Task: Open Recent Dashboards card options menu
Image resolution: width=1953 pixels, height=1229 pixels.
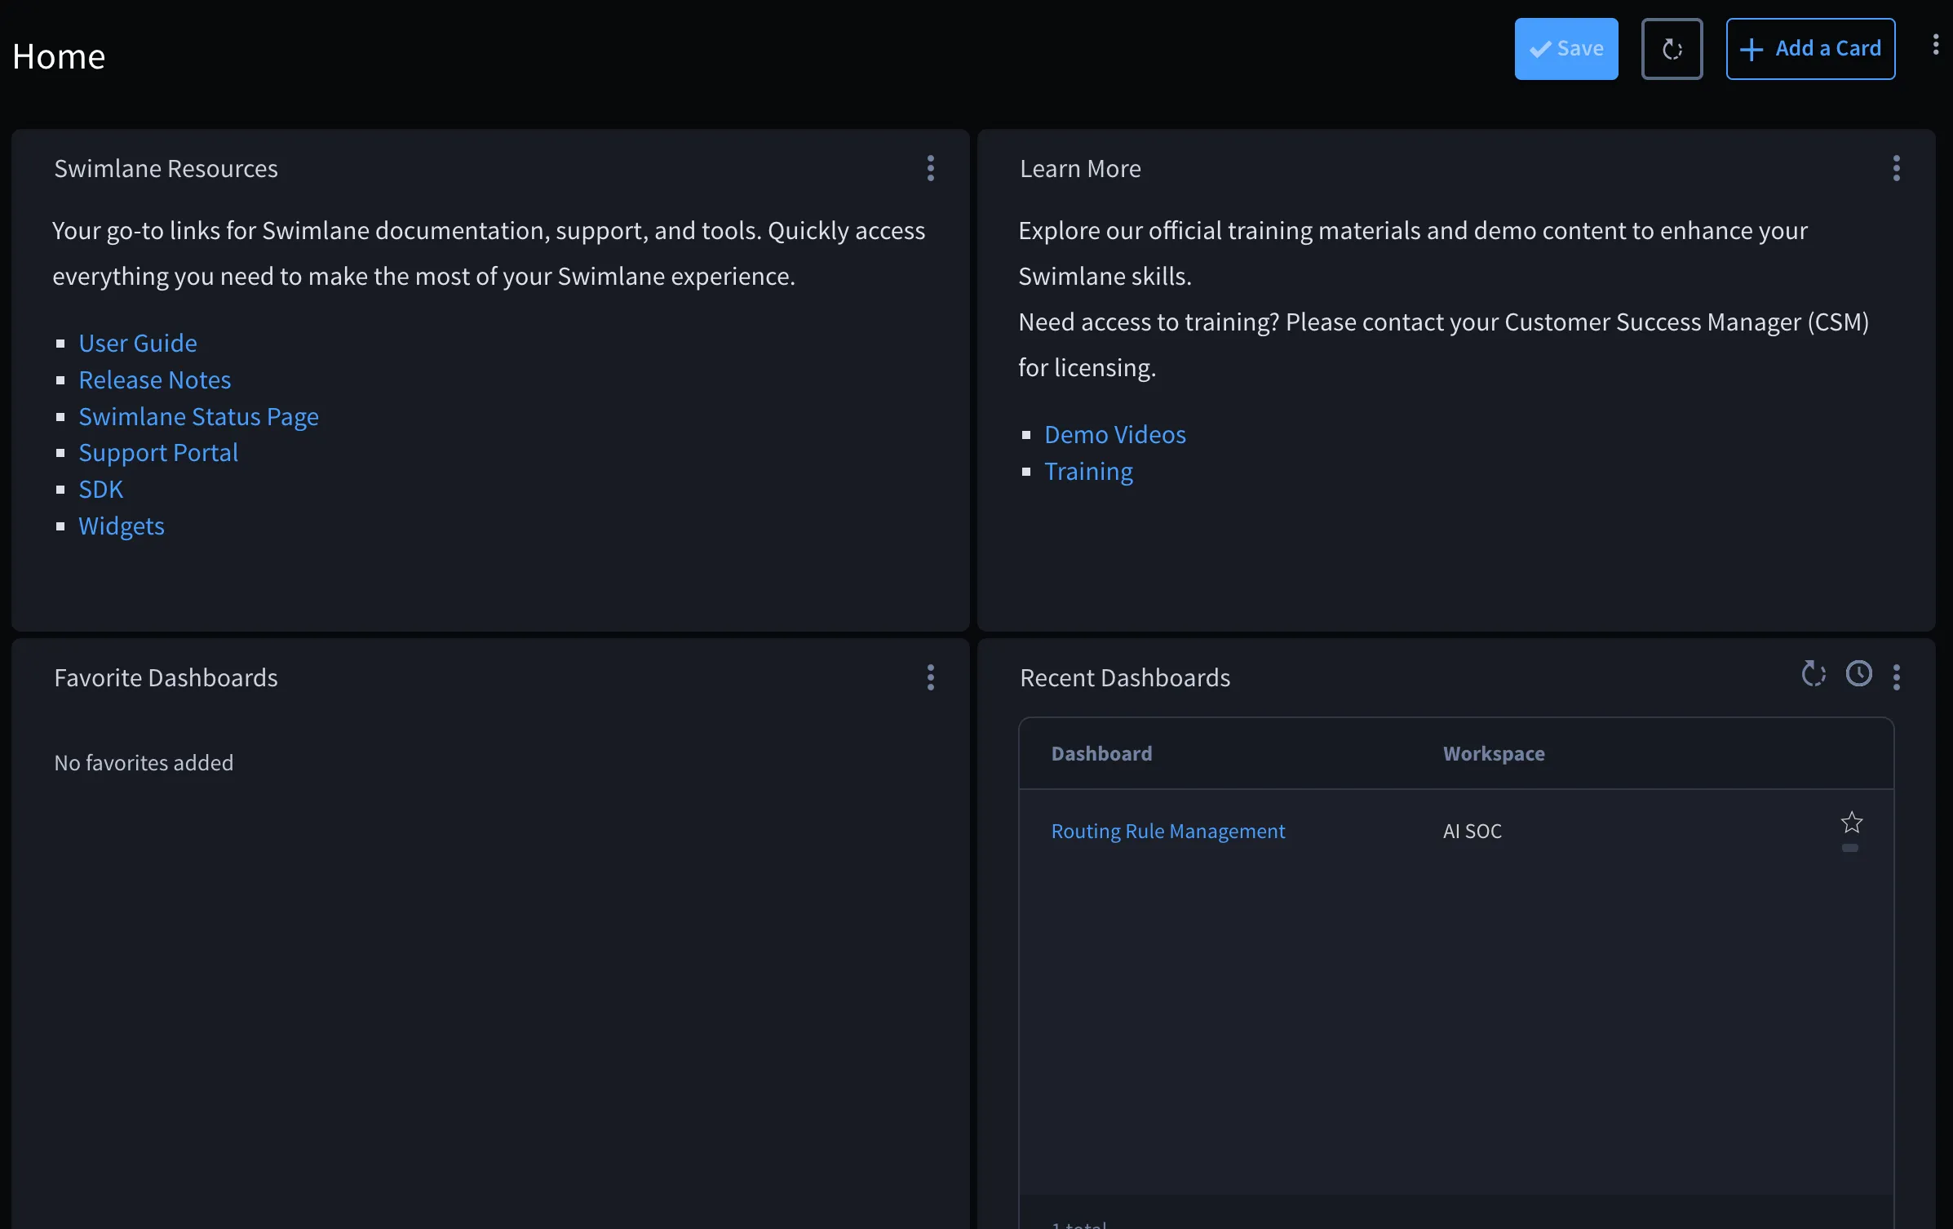Action: point(1896,677)
